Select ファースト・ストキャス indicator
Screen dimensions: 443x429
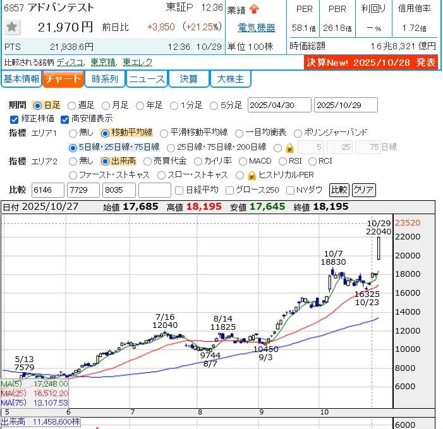click(73, 176)
